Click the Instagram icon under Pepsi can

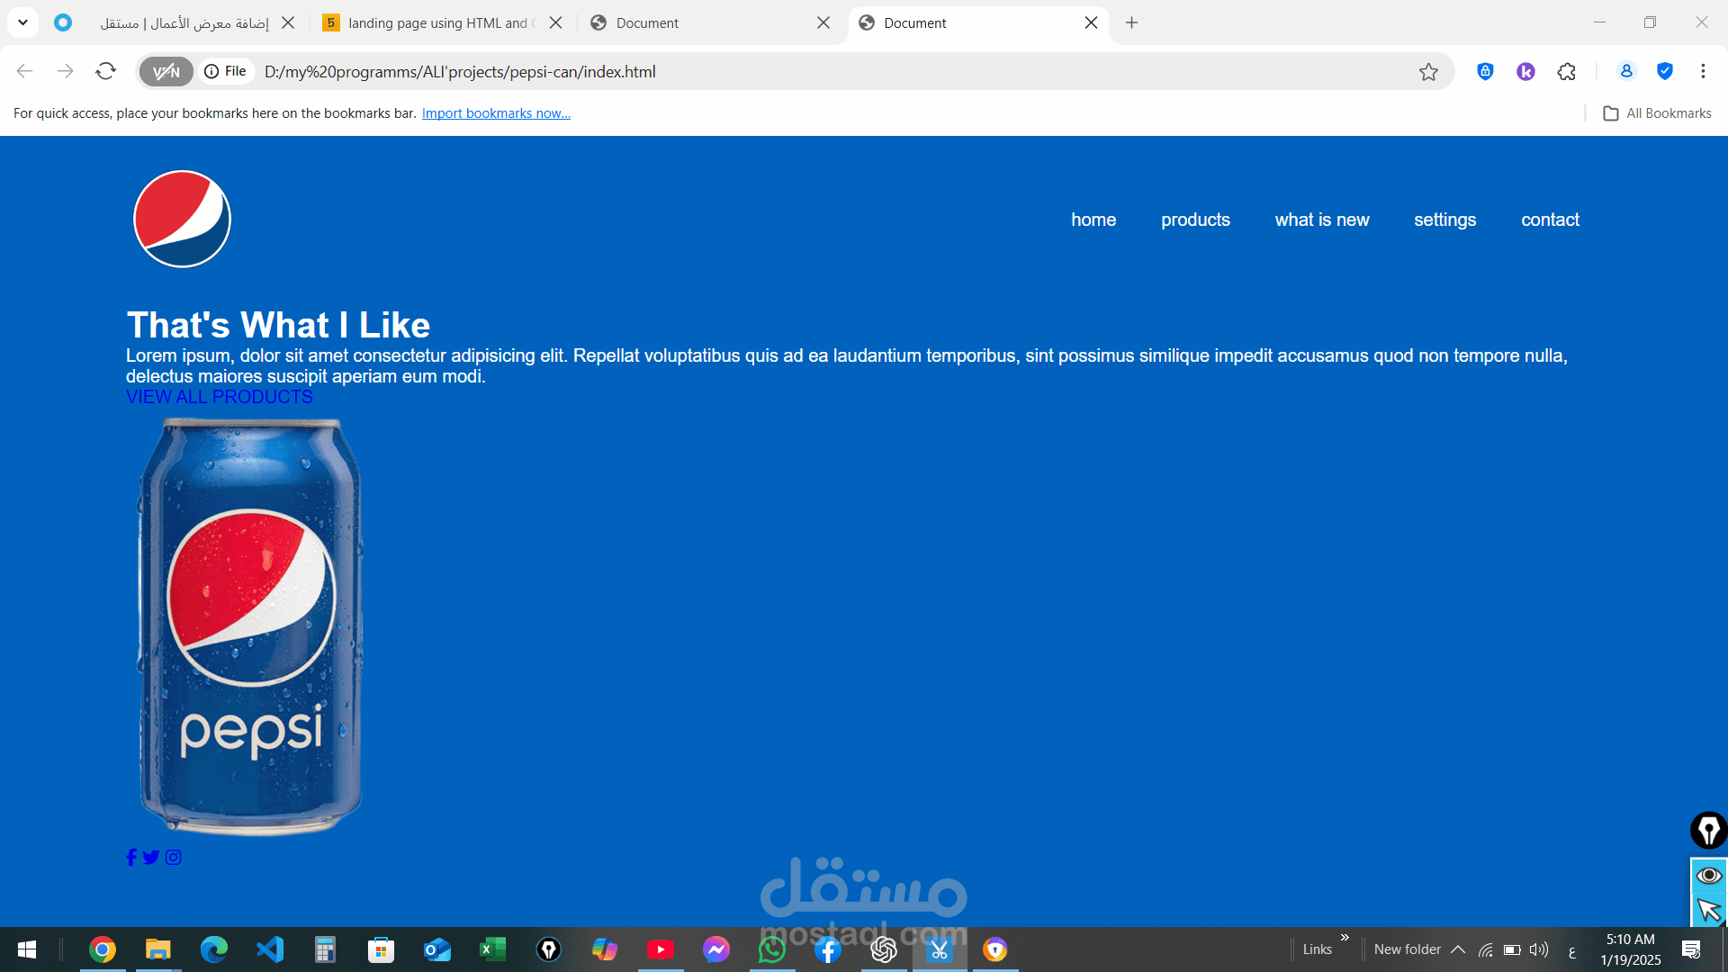174,858
